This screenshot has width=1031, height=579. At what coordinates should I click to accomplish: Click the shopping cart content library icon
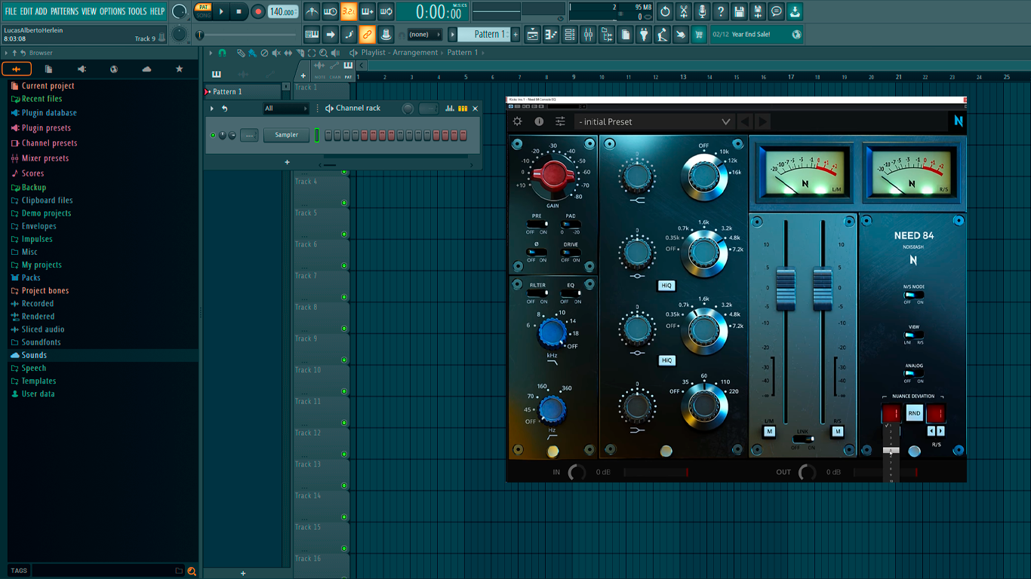pos(699,34)
